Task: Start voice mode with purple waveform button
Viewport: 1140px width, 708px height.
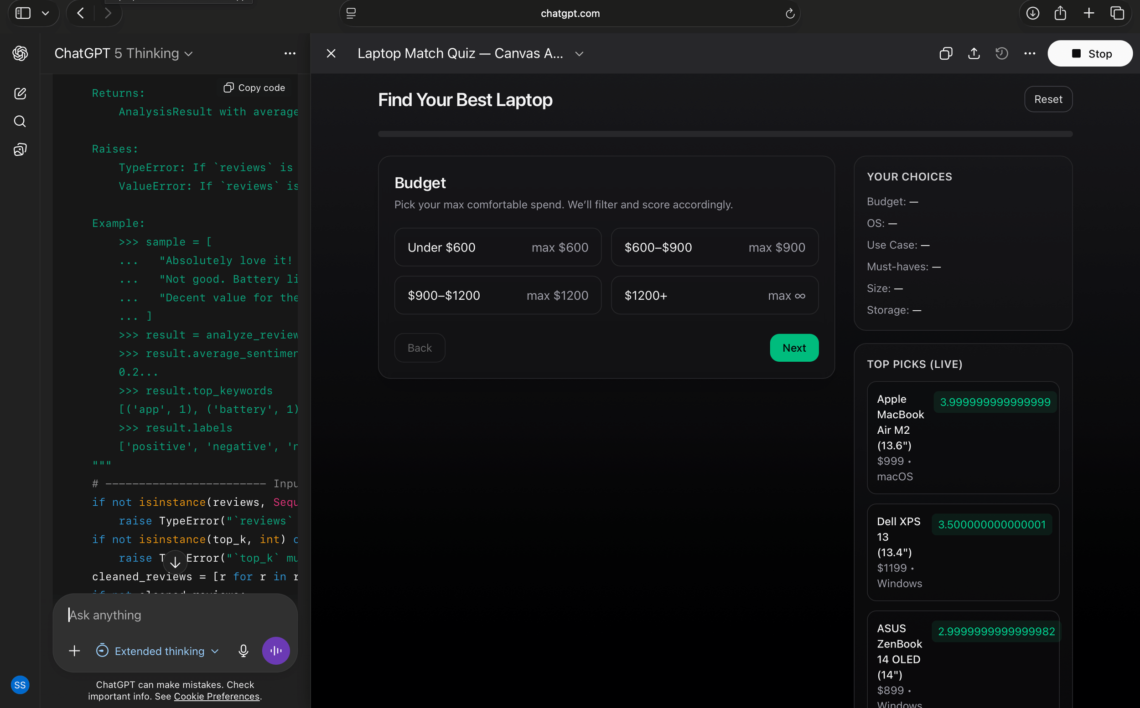Action: [x=275, y=651]
